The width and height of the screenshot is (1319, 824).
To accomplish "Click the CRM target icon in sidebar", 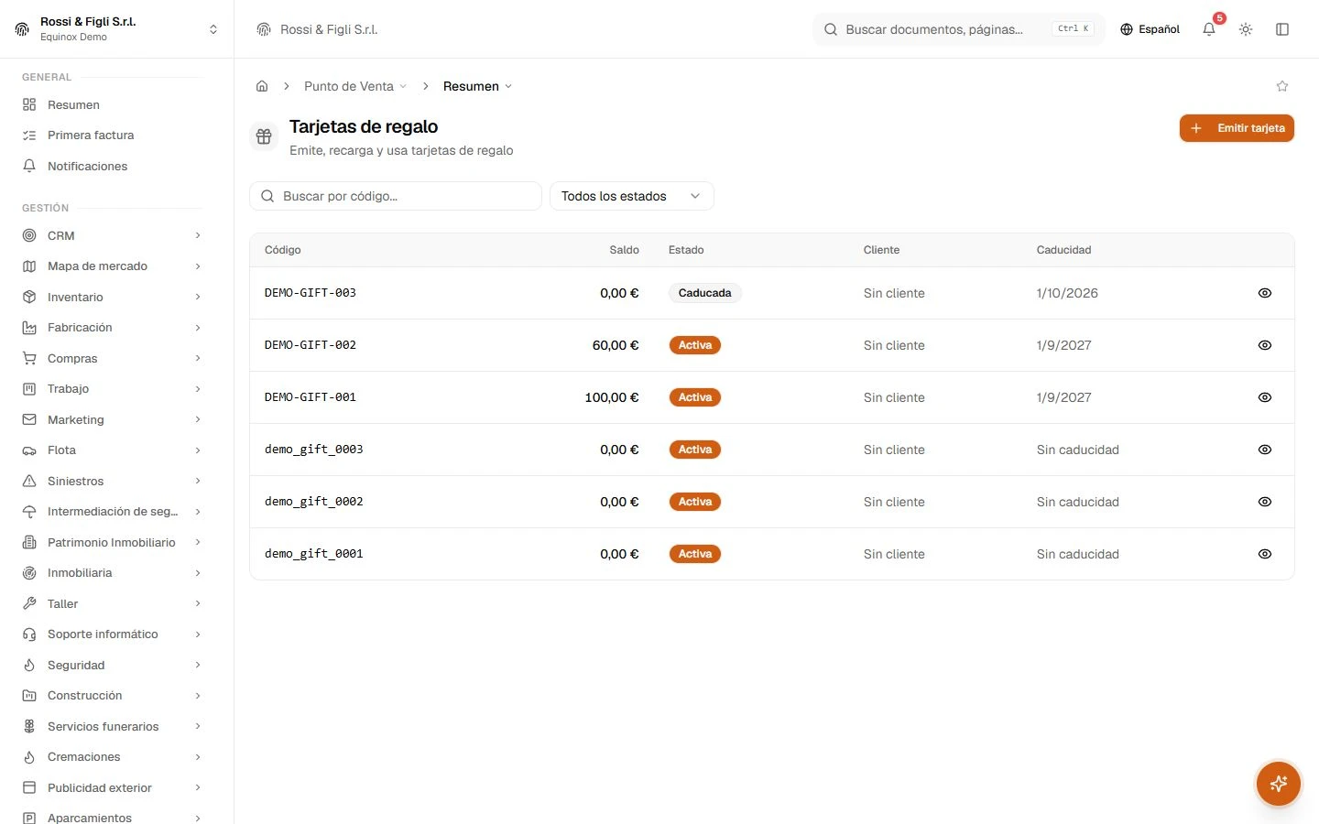I will coord(29,235).
